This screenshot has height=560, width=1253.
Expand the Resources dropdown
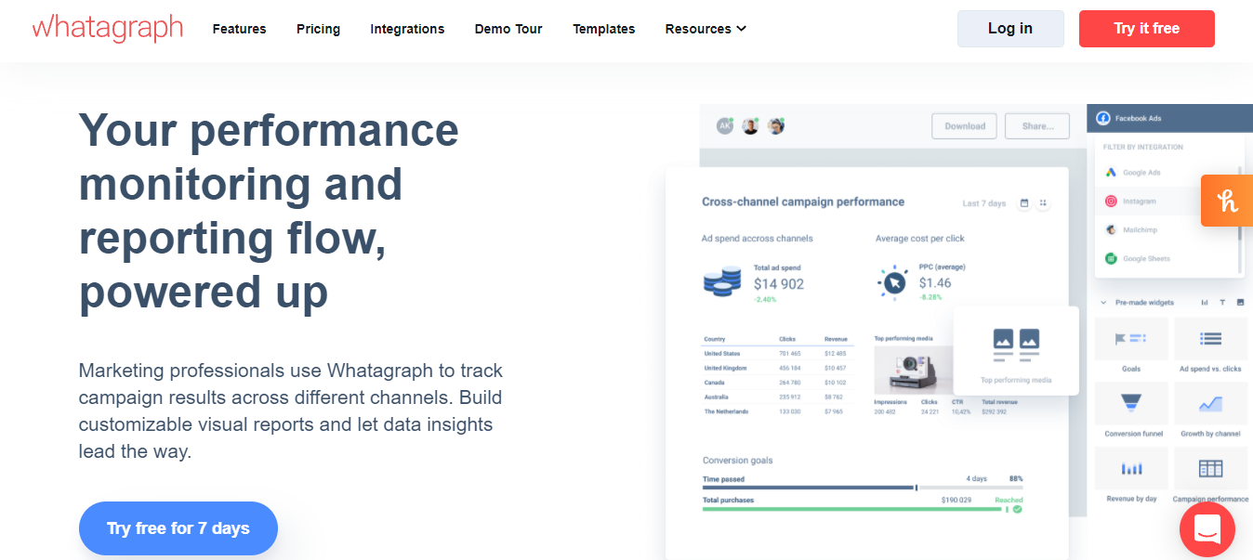click(x=706, y=29)
